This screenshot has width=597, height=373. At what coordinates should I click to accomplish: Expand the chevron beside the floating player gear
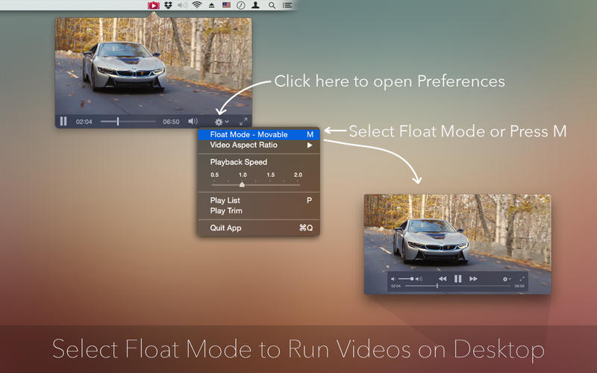click(510, 279)
